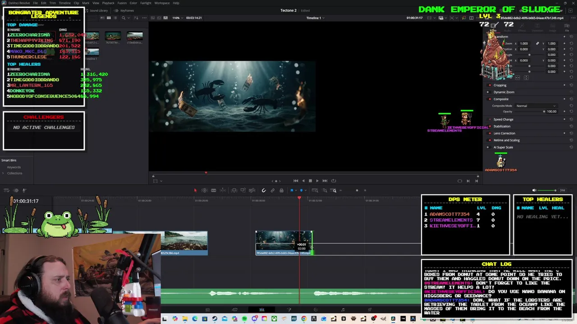Open the flag color dropdown arrow
Image resolution: width=577 pixels, height=324 pixels.
[x=295, y=190]
